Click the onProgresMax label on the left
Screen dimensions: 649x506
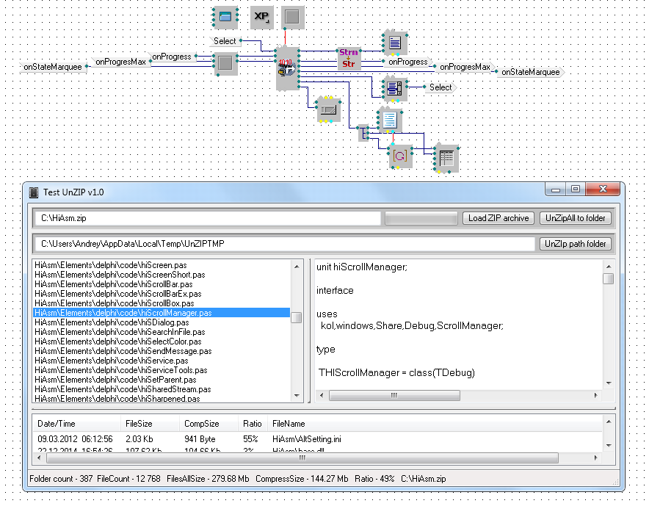click(x=120, y=62)
